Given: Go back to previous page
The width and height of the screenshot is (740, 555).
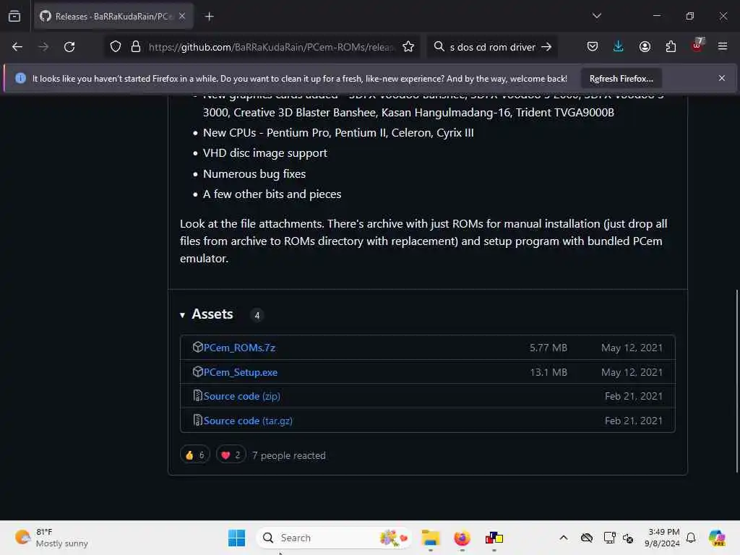Looking at the screenshot, I should [x=17, y=47].
